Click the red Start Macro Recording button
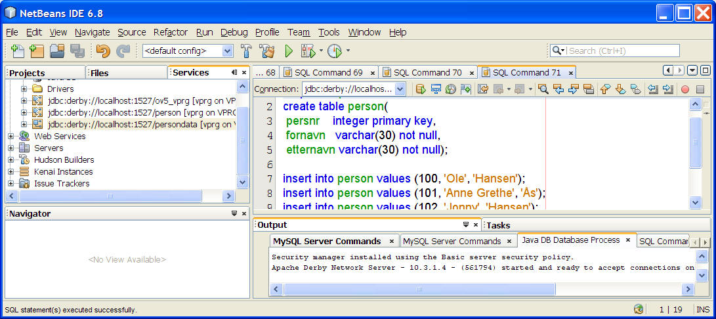The image size is (716, 319). tap(685, 89)
